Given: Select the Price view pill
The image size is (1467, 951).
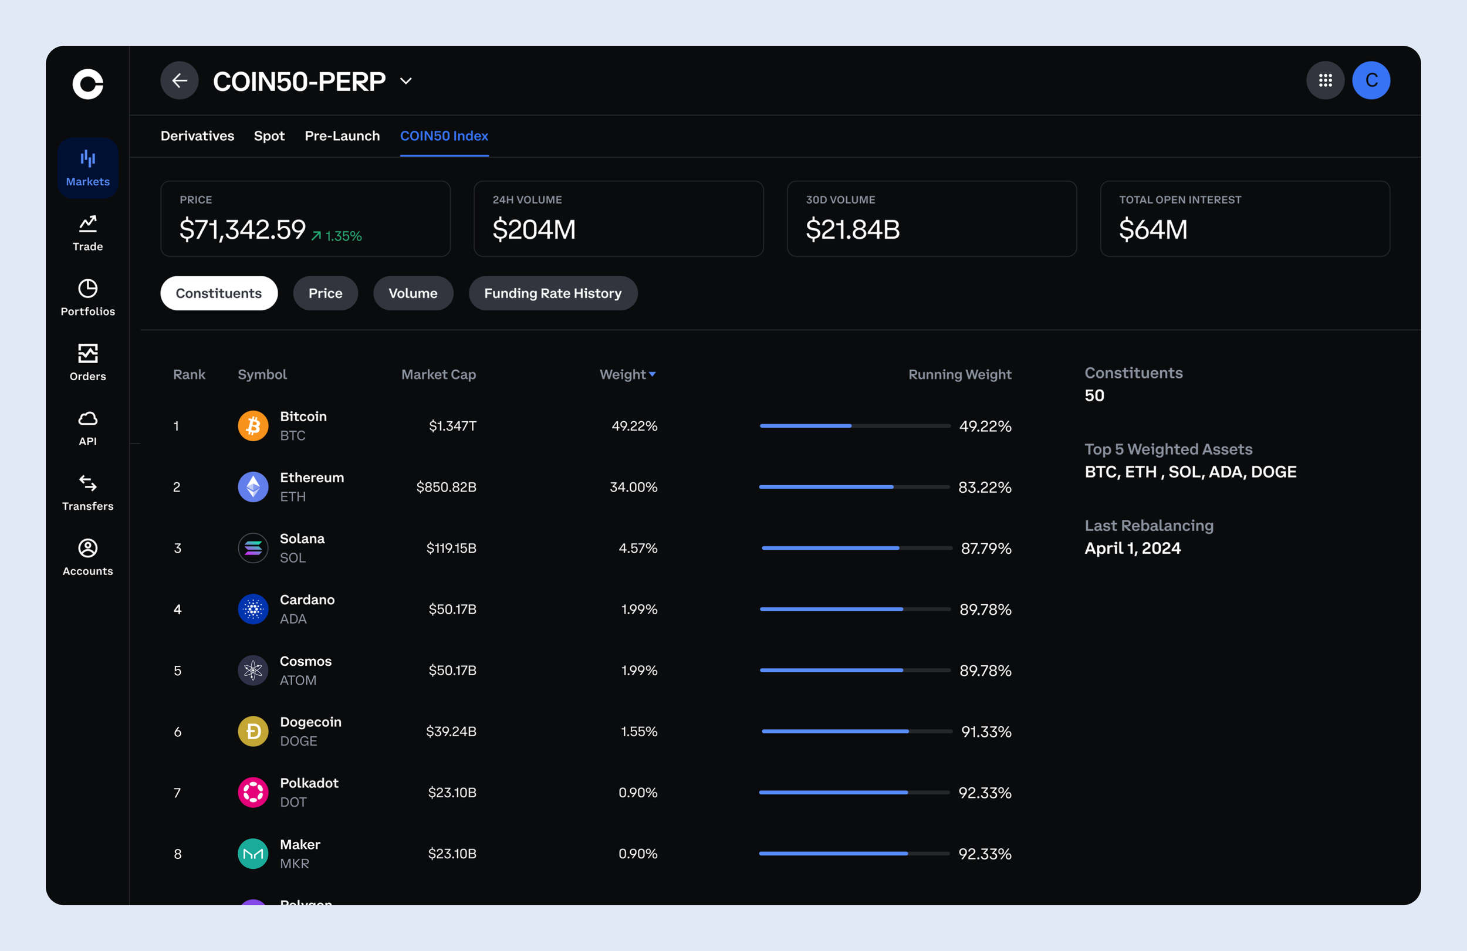Looking at the screenshot, I should pos(325,293).
